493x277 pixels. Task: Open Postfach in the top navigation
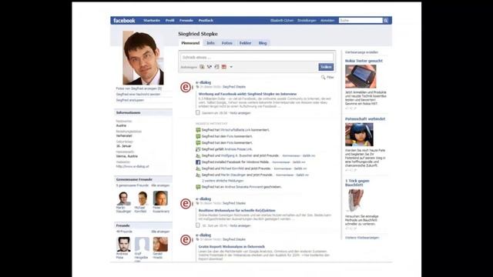pos(206,21)
